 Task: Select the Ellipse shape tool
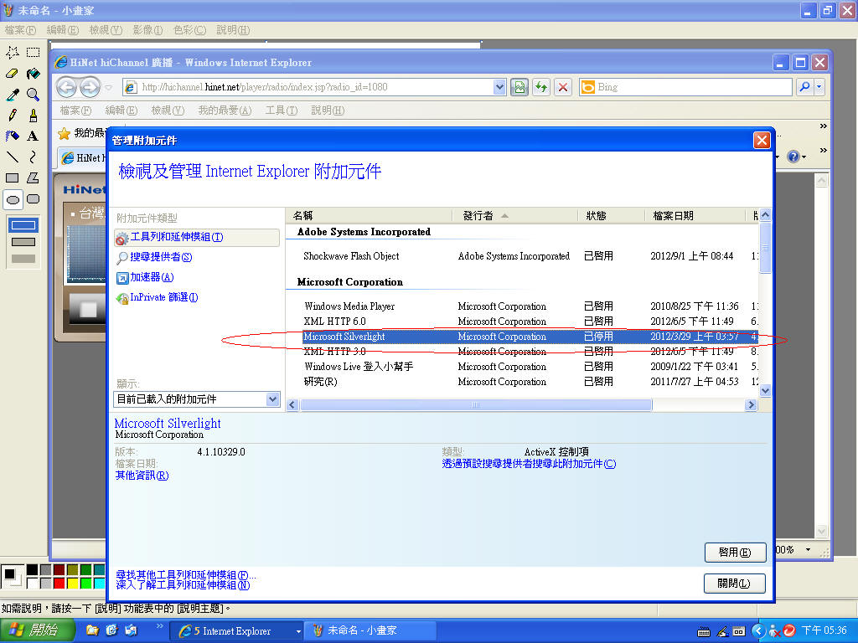coord(12,199)
